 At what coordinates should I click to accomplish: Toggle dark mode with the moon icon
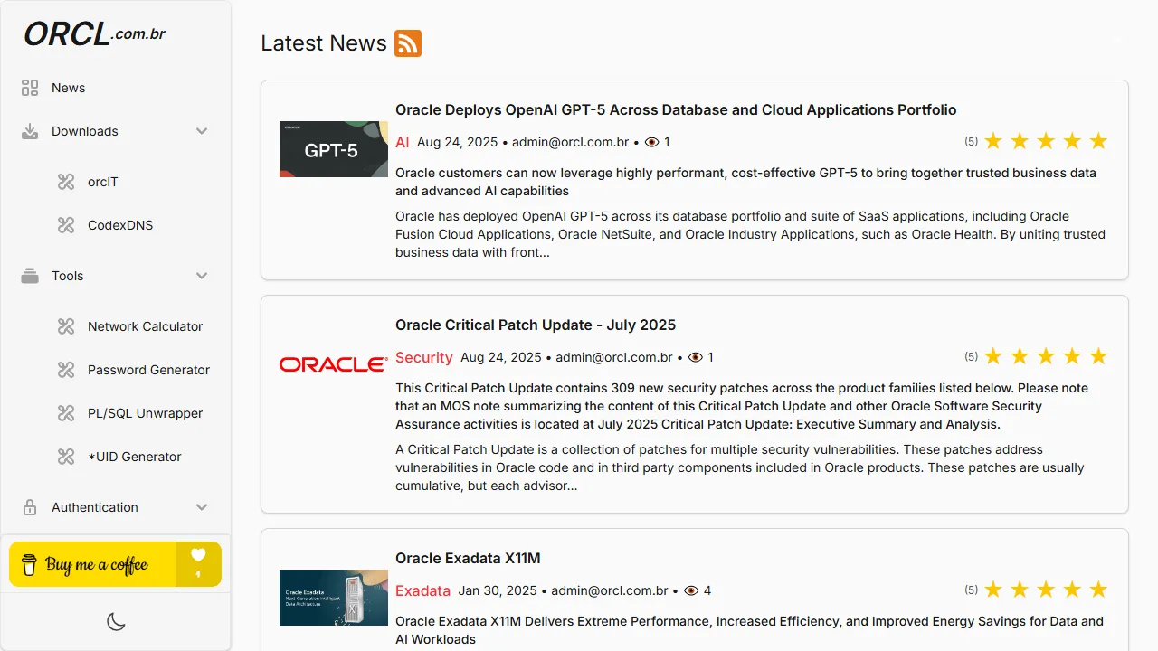(x=116, y=621)
